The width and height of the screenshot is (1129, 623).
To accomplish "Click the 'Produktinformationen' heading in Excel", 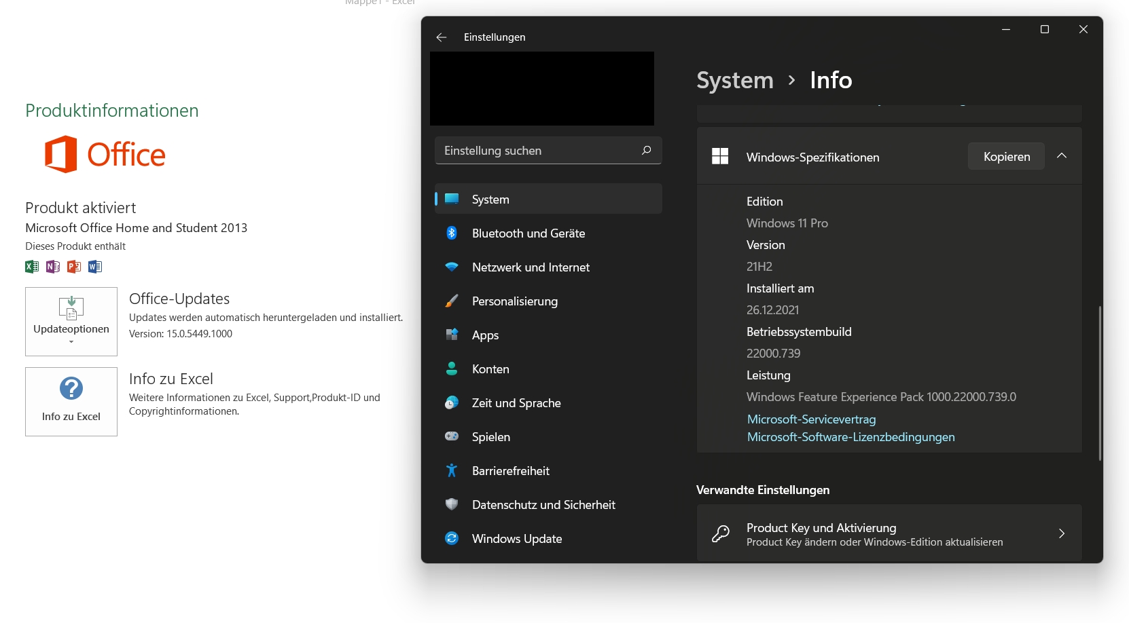I will (112, 111).
